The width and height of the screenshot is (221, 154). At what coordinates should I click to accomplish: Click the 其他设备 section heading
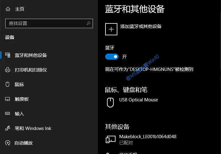[117, 127]
